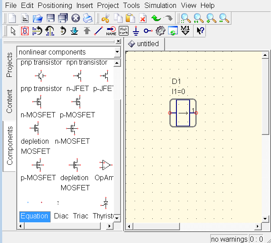Image resolution: width=271 pixels, height=243 pixels.
Task: Click the Wire Label NAME icon
Action: click(111, 31)
